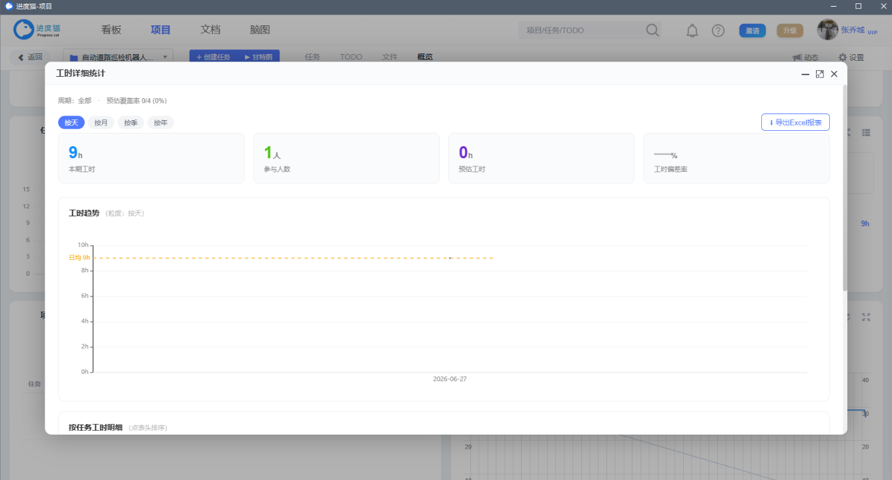Click the 参与人数 card
This screenshot has width=892, height=480.
coord(346,158)
